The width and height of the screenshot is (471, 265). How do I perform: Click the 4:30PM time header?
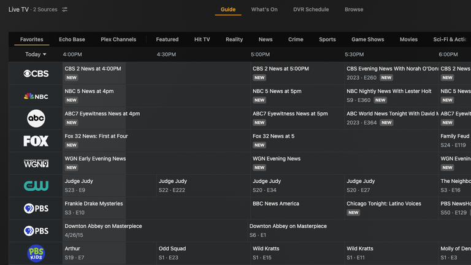166,55
